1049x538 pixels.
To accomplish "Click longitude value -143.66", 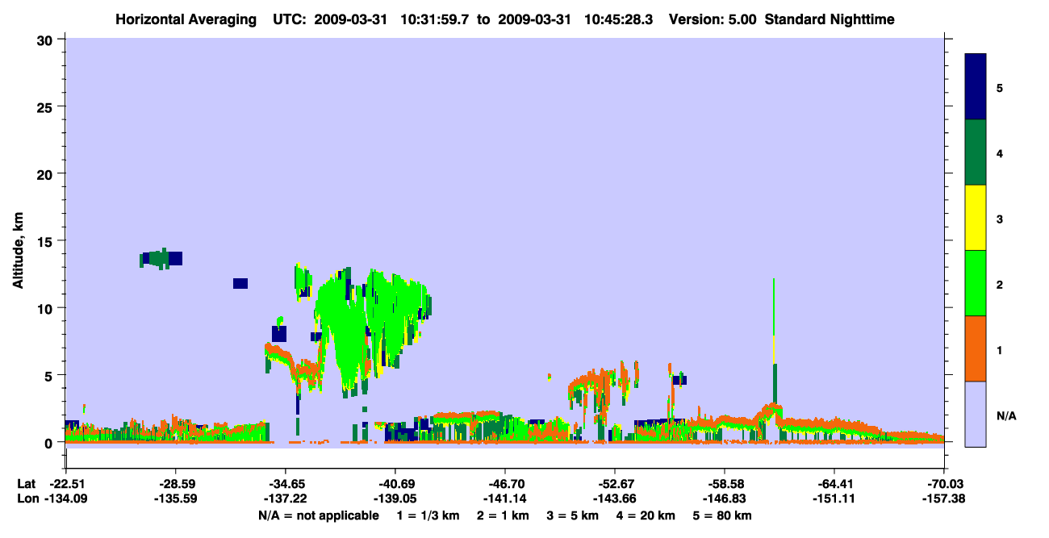I will click(614, 498).
